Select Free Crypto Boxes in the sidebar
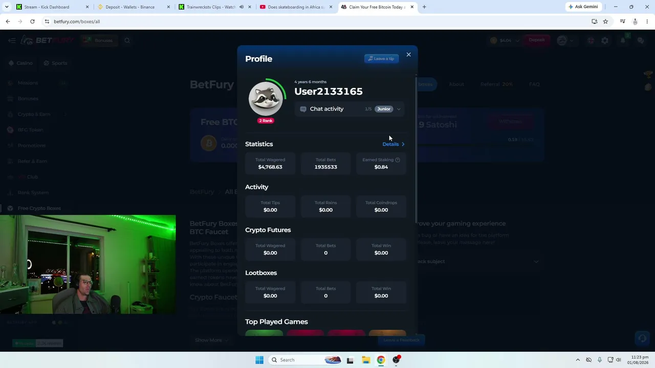 (x=38, y=209)
